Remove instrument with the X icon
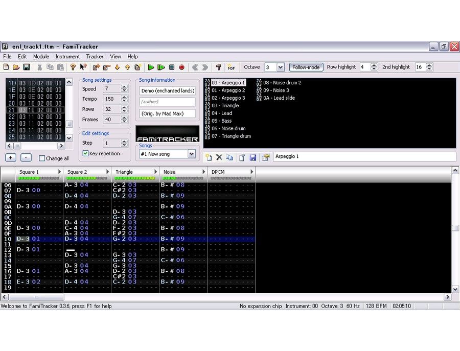This screenshot has width=460, height=351. (219, 157)
